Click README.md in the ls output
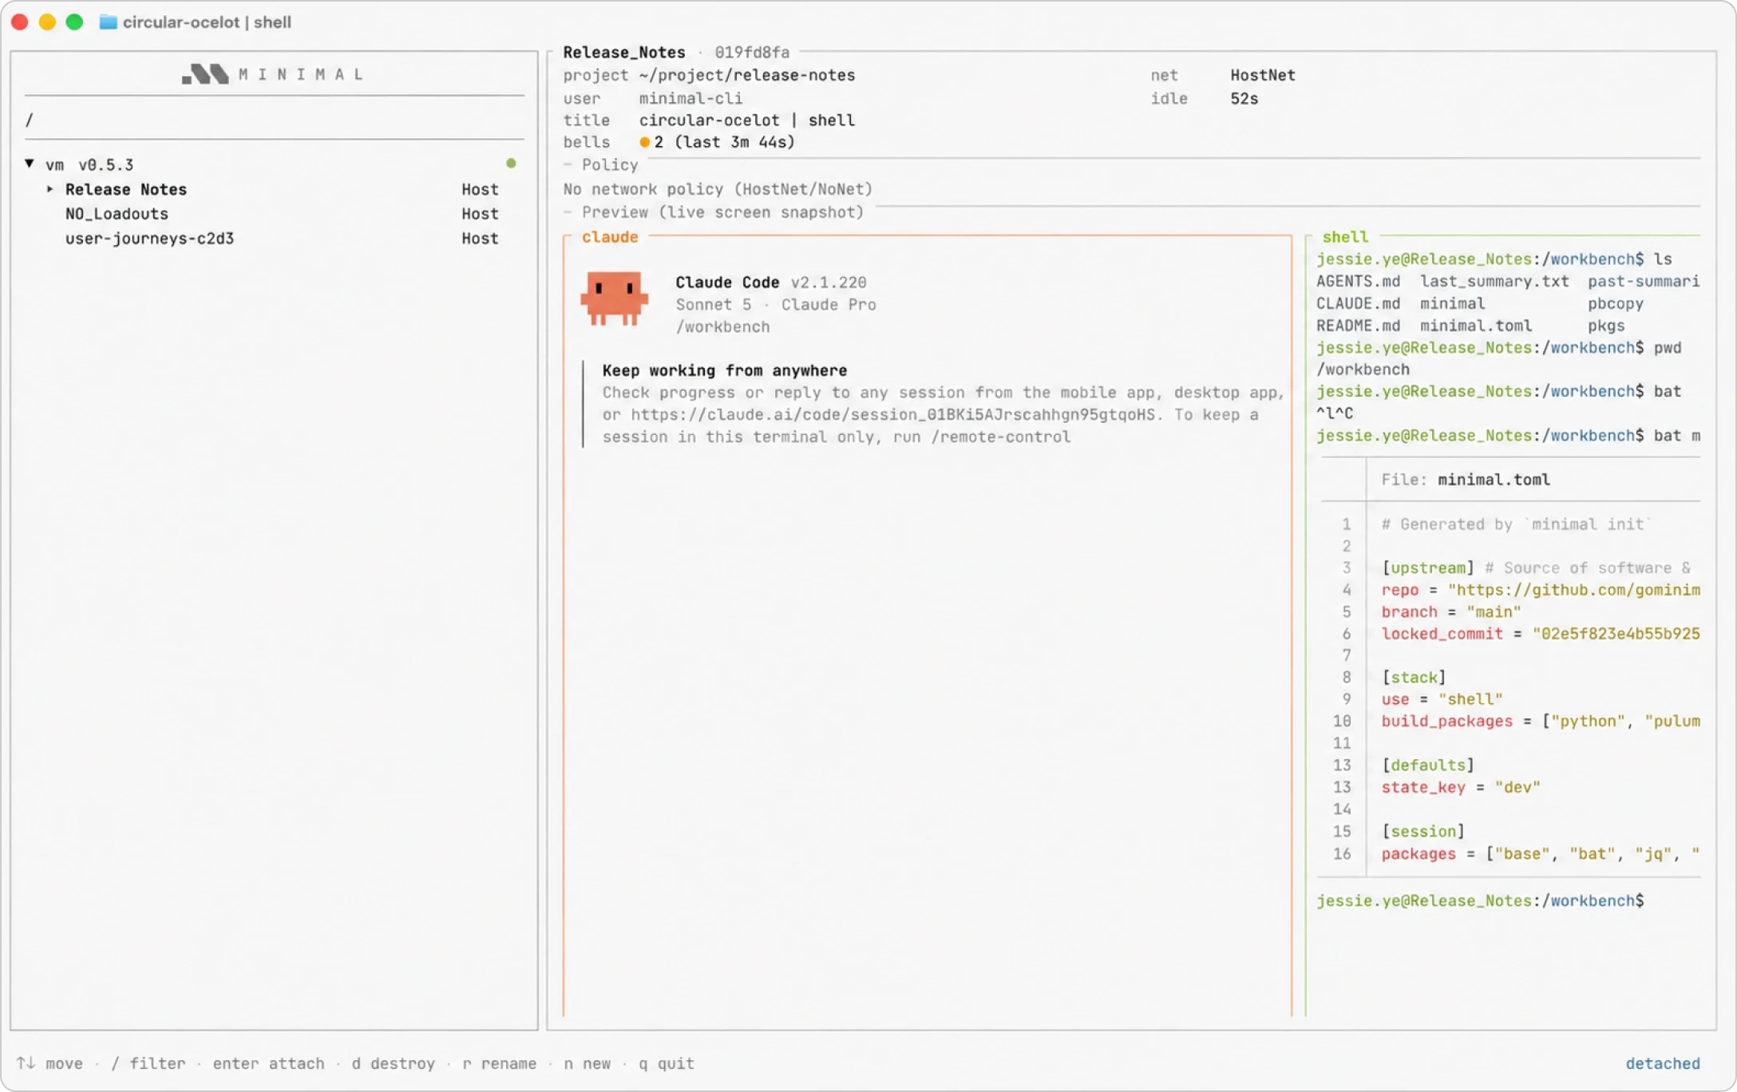 point(1358,326)
